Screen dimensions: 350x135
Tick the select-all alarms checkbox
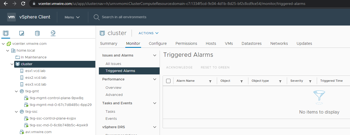pyautogui.click(x=168, y=81)
